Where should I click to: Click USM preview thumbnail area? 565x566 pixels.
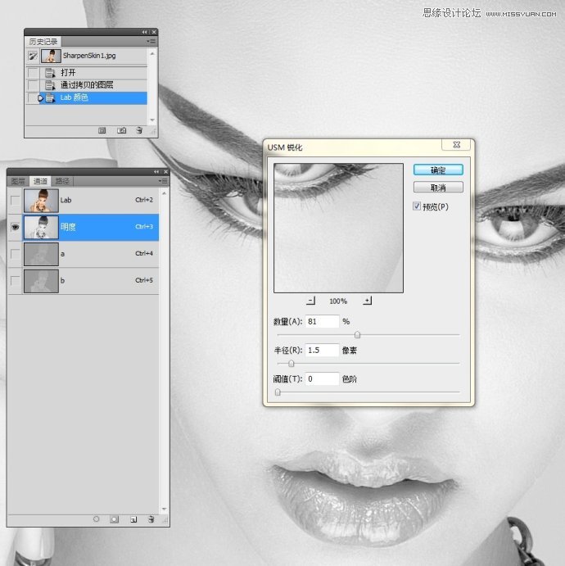click(x=338, y=228)
